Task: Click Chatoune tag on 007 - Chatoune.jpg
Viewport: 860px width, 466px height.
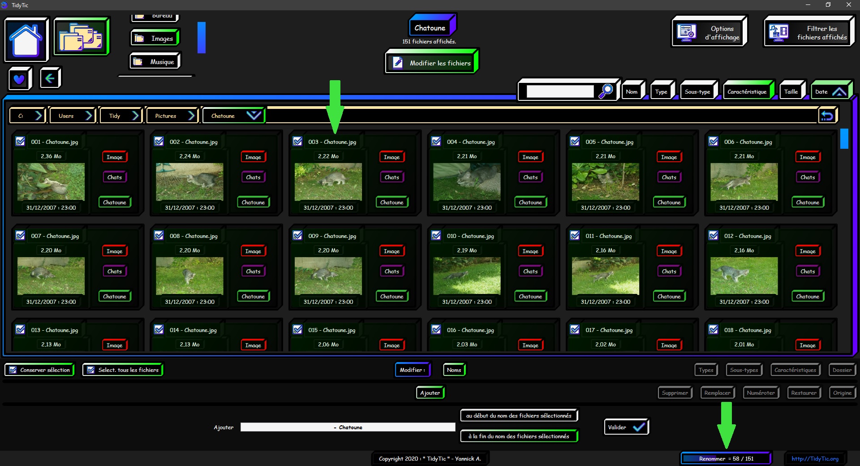Action: pyautogui.click(x=115, y=296)
